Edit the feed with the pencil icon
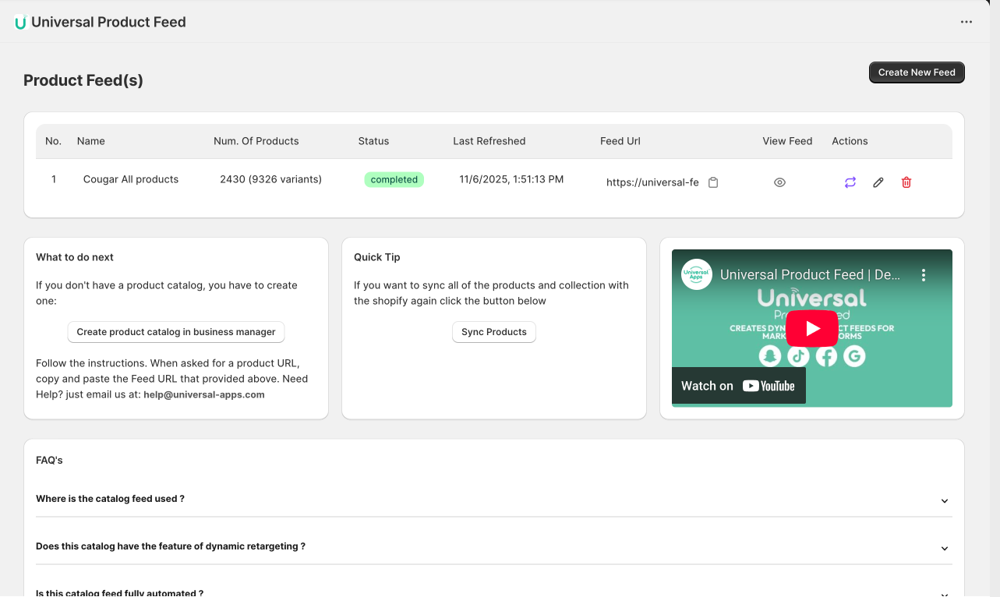 point(878,182)
